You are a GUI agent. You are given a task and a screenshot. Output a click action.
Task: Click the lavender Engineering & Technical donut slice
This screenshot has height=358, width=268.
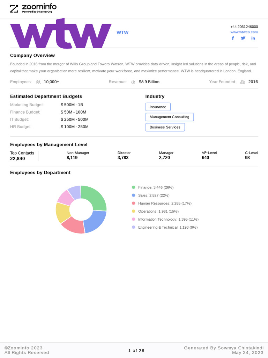[75, 192]
